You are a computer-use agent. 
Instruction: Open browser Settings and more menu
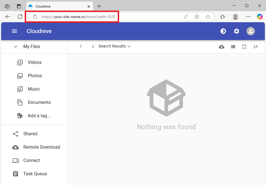click(x=248, y=17)
